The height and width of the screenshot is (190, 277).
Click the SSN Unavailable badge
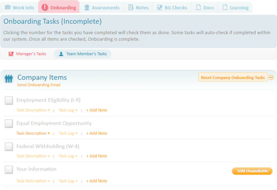(252, 171)
